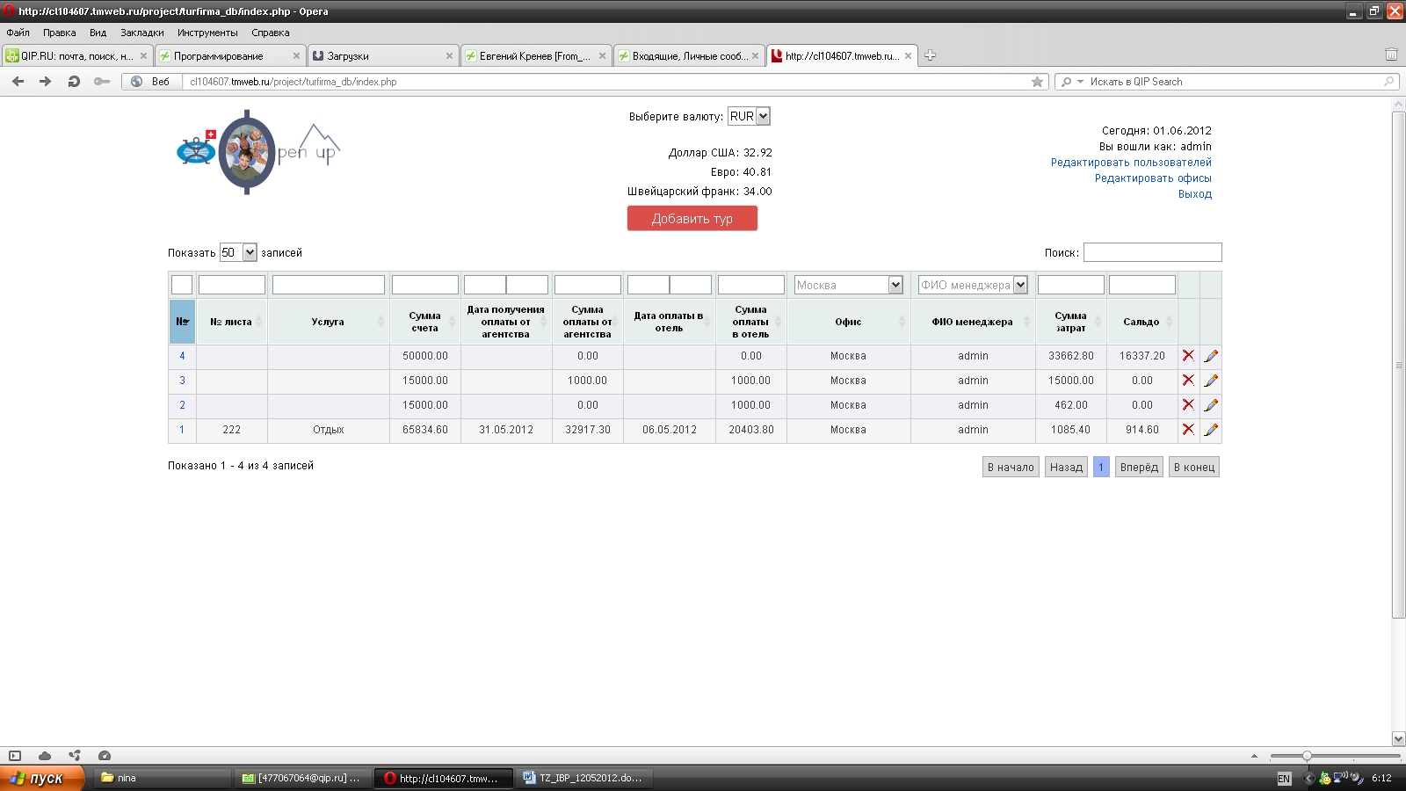Click the В начало pagination button
Viewport: 1406px width, 791px height.
tap(1011, 468)
